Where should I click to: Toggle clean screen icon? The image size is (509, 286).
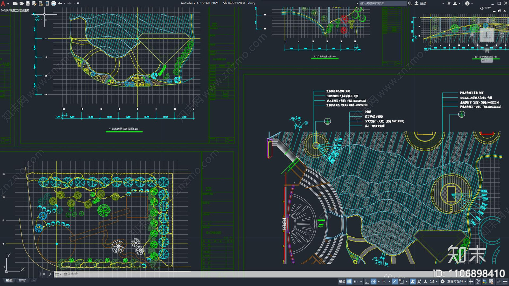click(x=499, y=282)
